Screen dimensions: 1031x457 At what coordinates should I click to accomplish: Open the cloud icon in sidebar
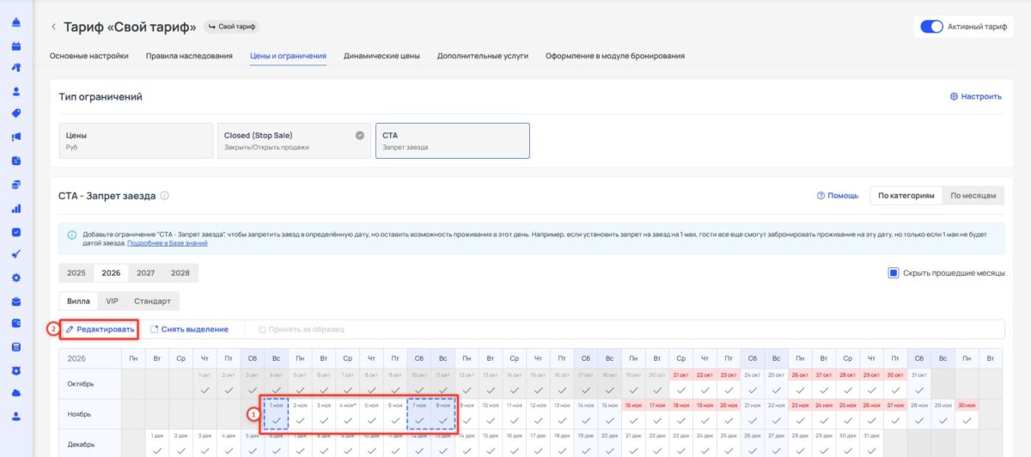pos(15,393)
